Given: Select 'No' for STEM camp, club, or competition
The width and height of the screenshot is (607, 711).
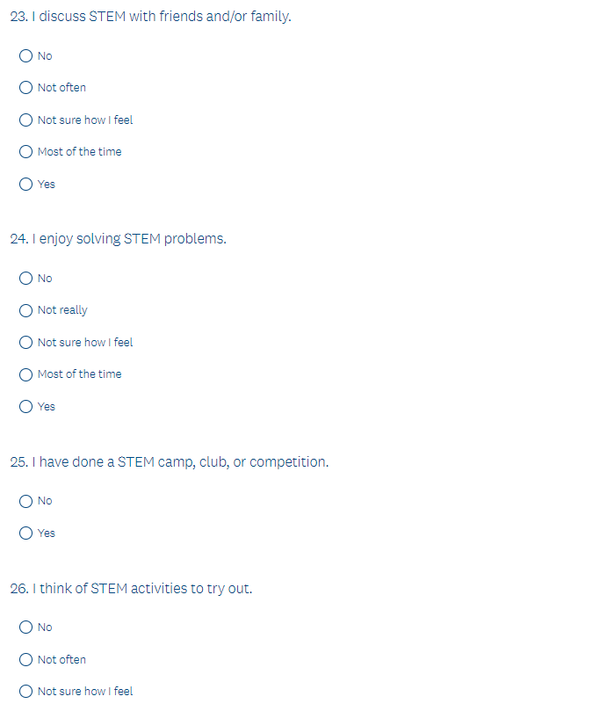Looking at the screenshot, I should 26,501.
